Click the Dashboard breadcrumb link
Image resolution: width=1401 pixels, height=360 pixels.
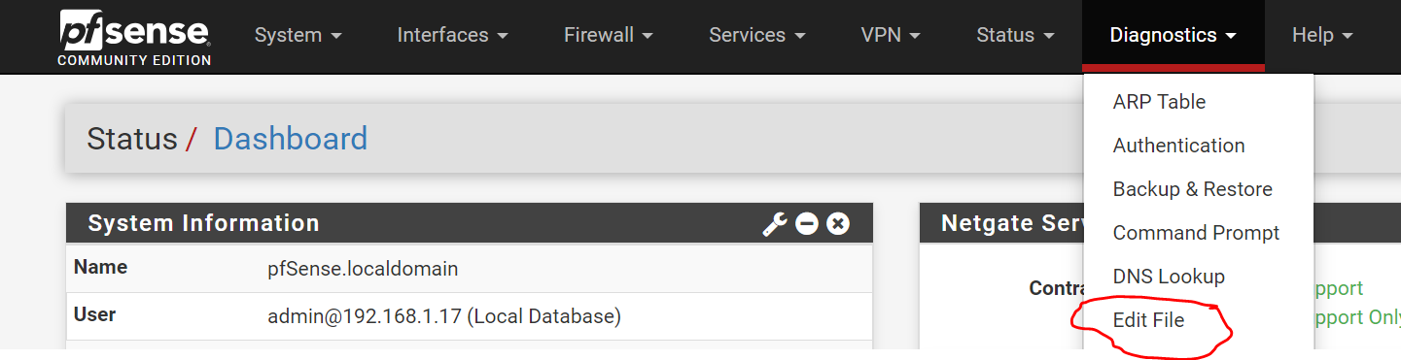pyautogui.click(x=290, y=139)
